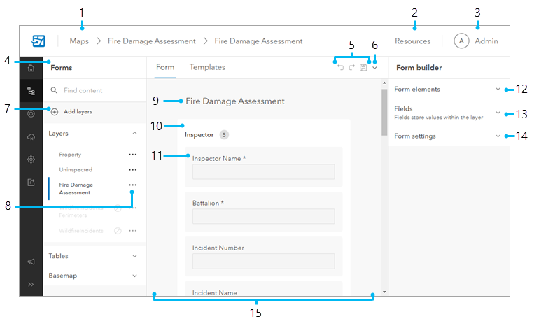Expand the Form settings section

498,136
